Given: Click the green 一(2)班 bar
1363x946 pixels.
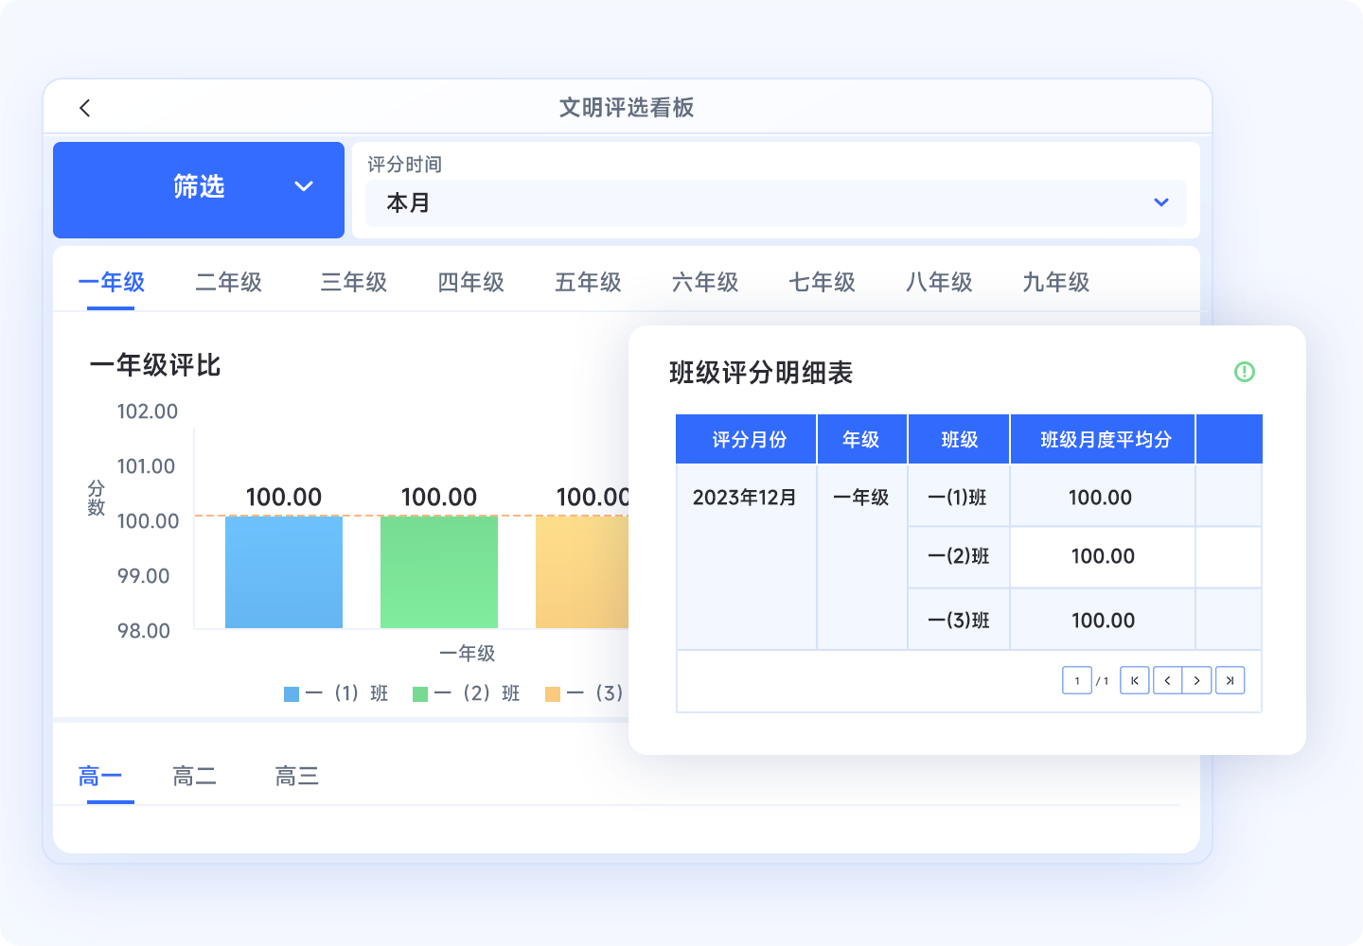Looking at the screenshot, I should (x=439, y=571).
